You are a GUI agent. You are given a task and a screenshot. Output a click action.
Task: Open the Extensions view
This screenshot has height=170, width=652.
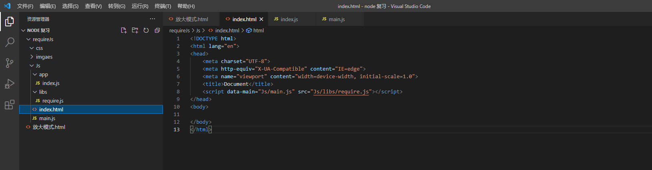click(x=10, y=105)
